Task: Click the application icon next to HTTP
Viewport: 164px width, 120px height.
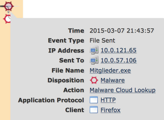Action: click(94, 100)
